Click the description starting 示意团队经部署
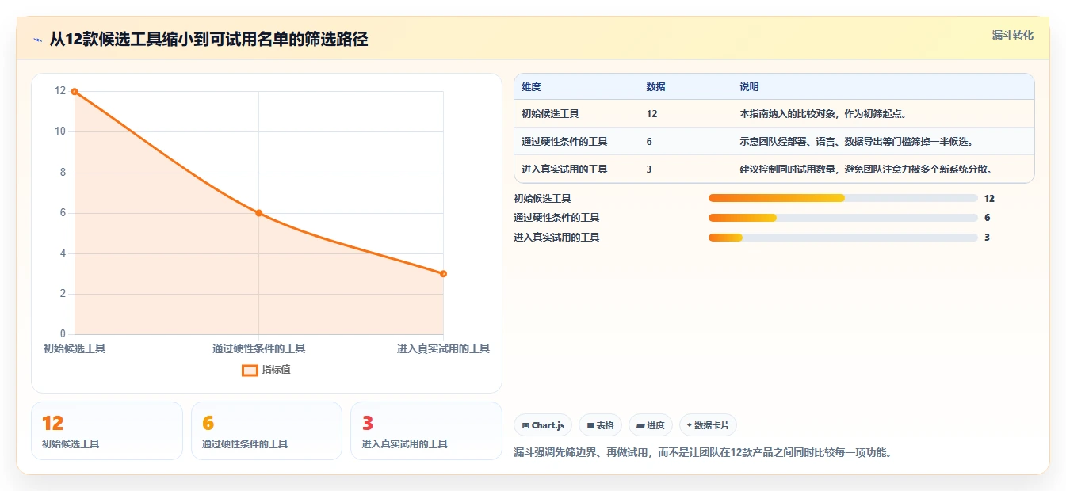 coord(856,142)
